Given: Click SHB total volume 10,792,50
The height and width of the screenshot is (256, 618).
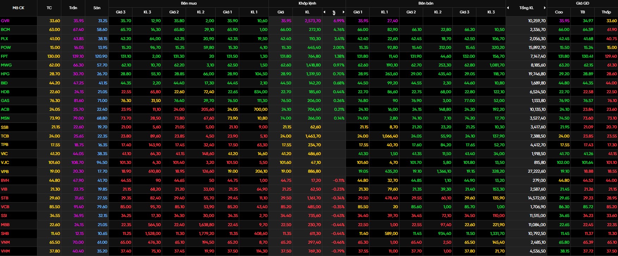Looking at the screenshot, I should 537,233.
